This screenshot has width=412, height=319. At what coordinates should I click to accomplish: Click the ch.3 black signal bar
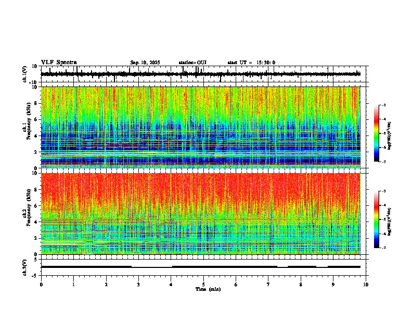pyautogui.click(x=200, y=267)
